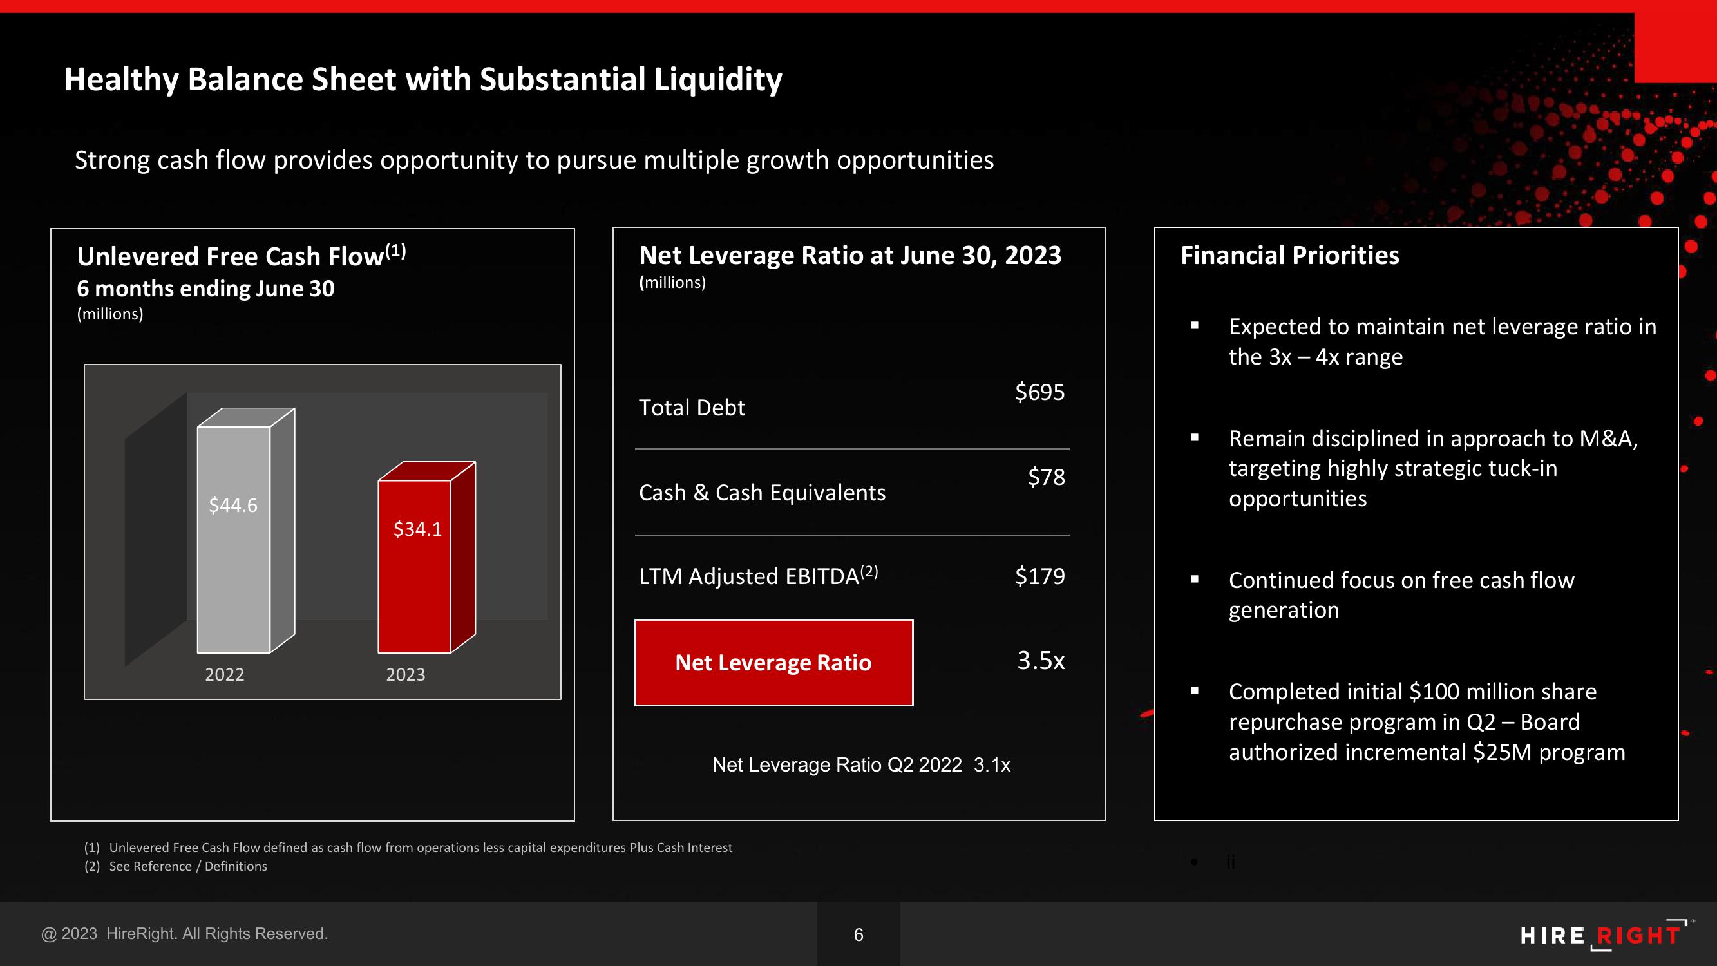Image resolution: width=1717 pixels, height=966 pixels.
Task: Click the 'Net Leverage Ratio at June 30, 2023' heading
Action: (850, 255)
